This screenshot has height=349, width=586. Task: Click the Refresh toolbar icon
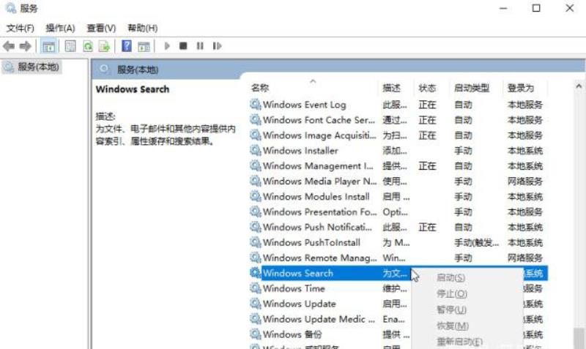88,46
